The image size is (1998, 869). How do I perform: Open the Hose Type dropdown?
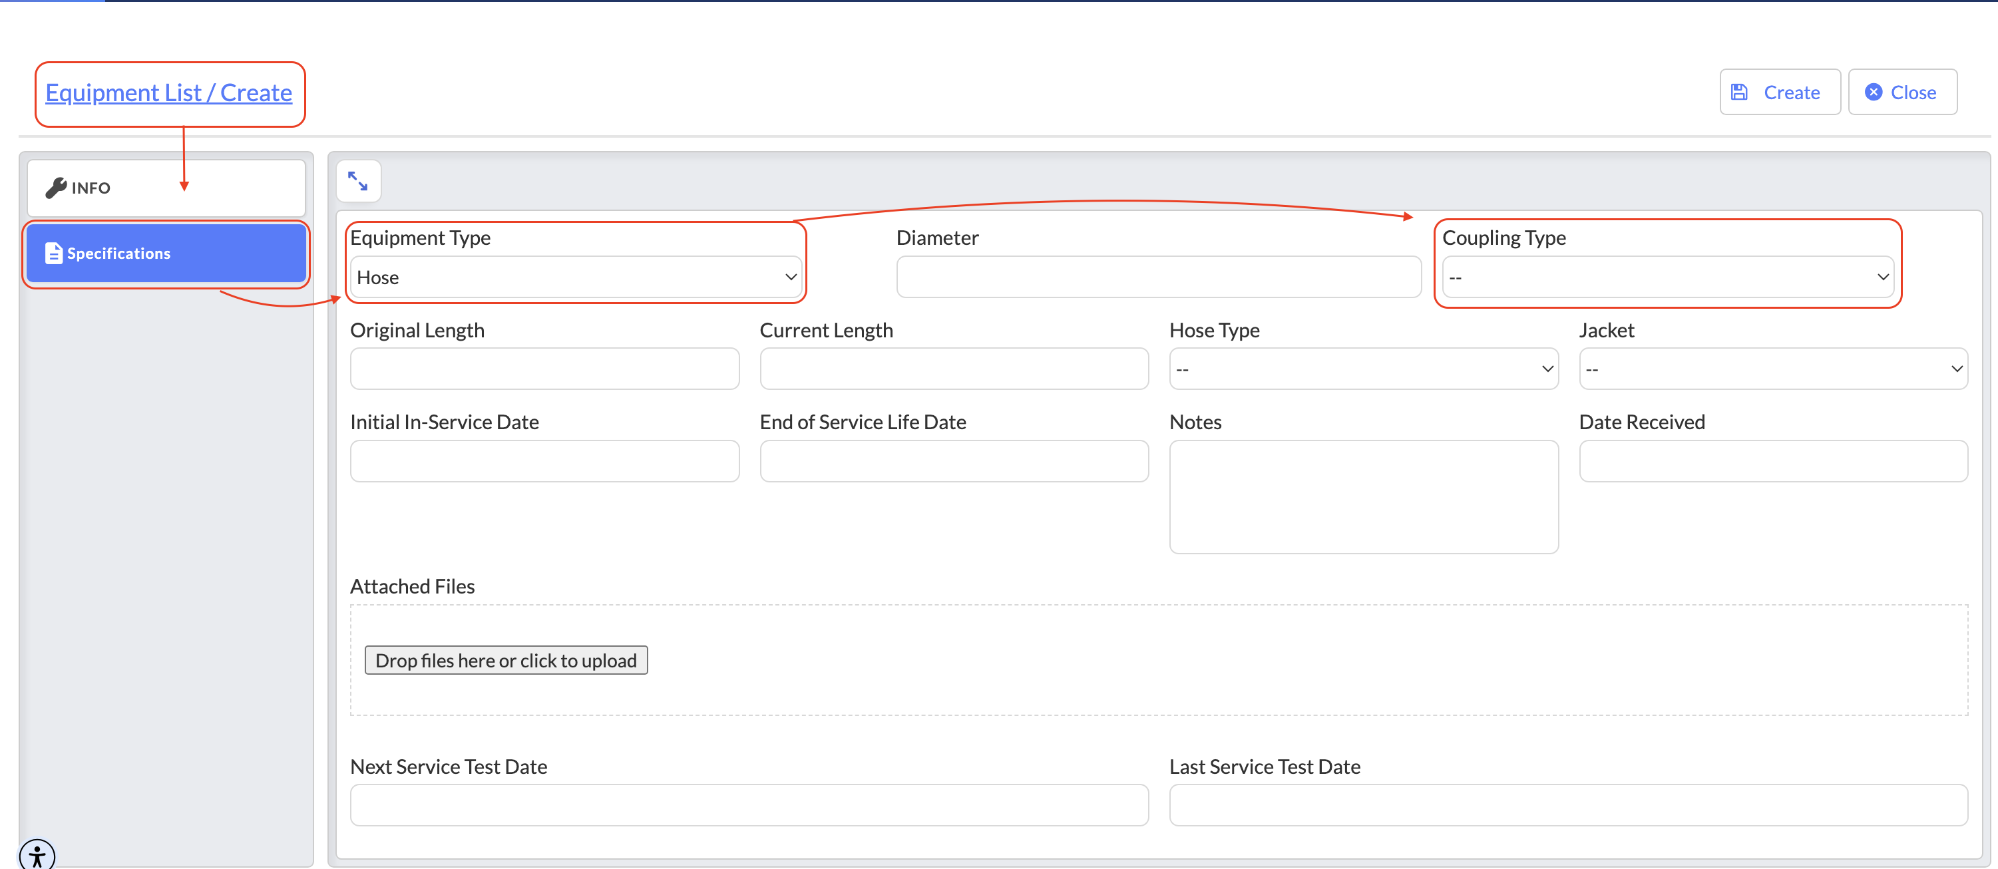(x=1364, y=369)
